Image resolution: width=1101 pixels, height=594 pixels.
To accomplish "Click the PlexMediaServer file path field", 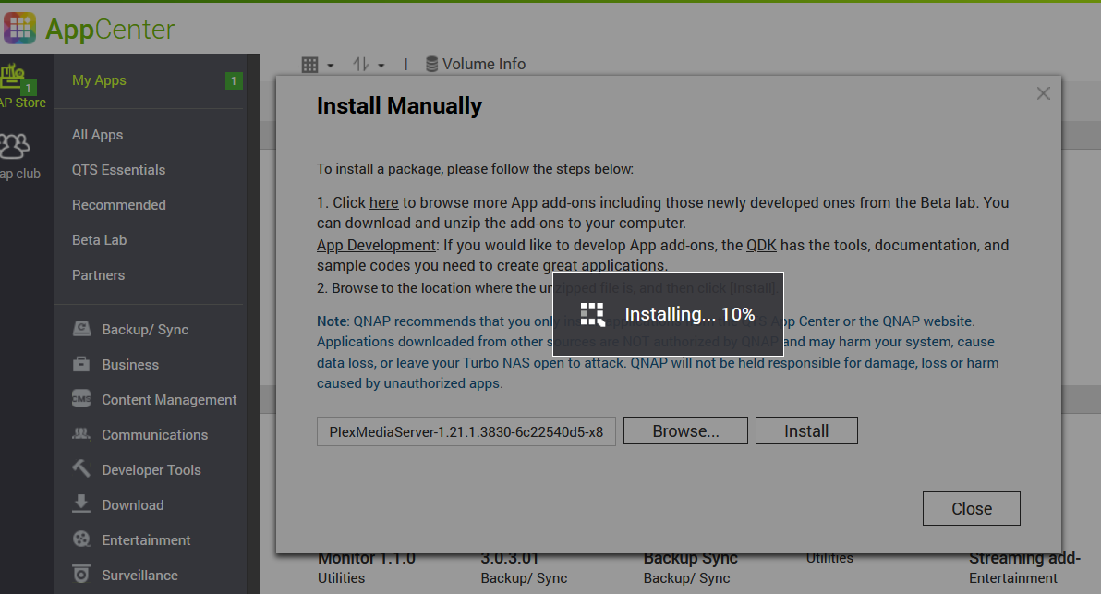I will [466, 431].
